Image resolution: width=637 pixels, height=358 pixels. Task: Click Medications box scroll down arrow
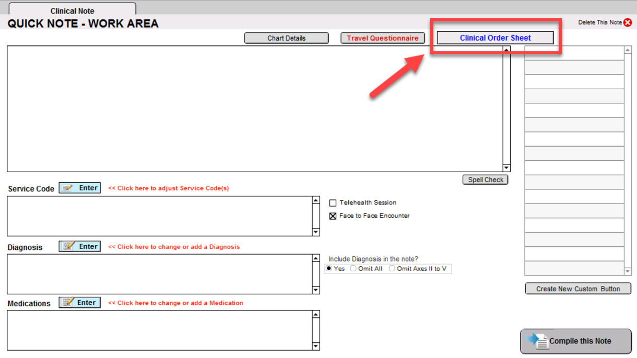(x=316, y=347)
